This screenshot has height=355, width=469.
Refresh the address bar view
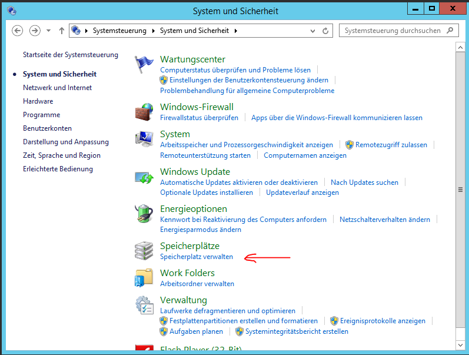coord(325,31)
